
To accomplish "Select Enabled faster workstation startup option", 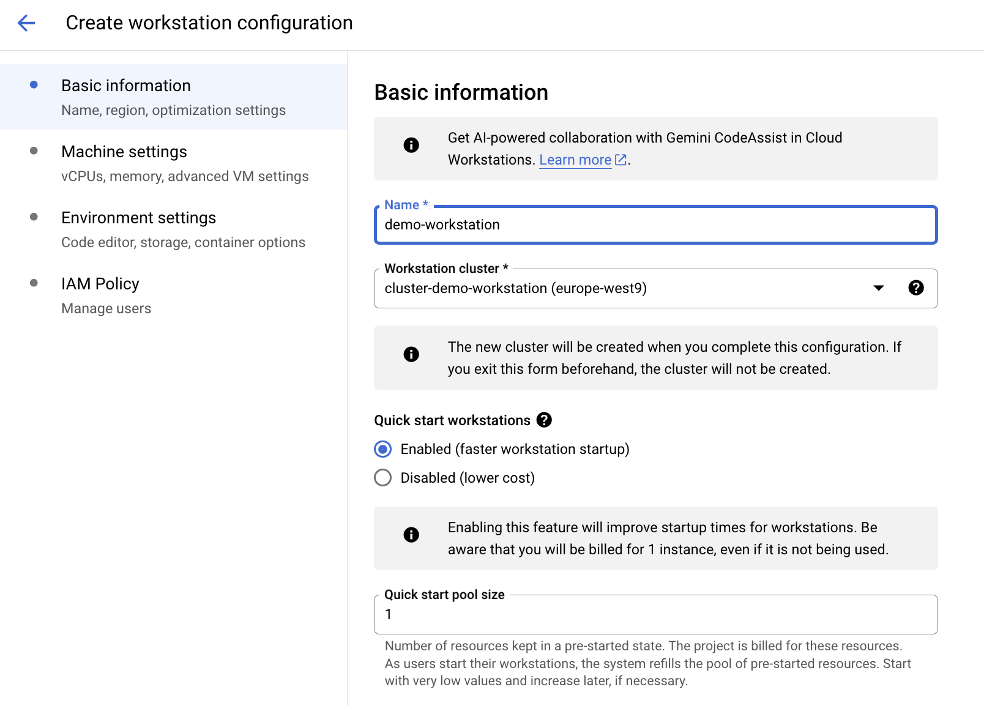I will click(x=383, y=449).
